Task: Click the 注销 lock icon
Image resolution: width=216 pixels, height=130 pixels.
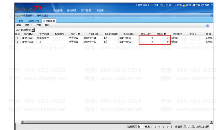Action: tap(184, 5)
